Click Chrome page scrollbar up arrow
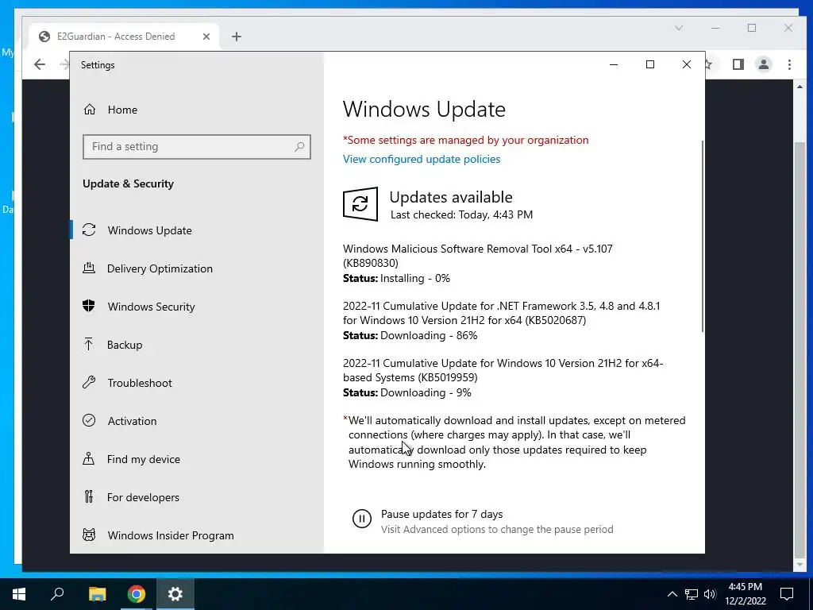The width and height of the screenshot is (813, 610). [x=800, y=87]
